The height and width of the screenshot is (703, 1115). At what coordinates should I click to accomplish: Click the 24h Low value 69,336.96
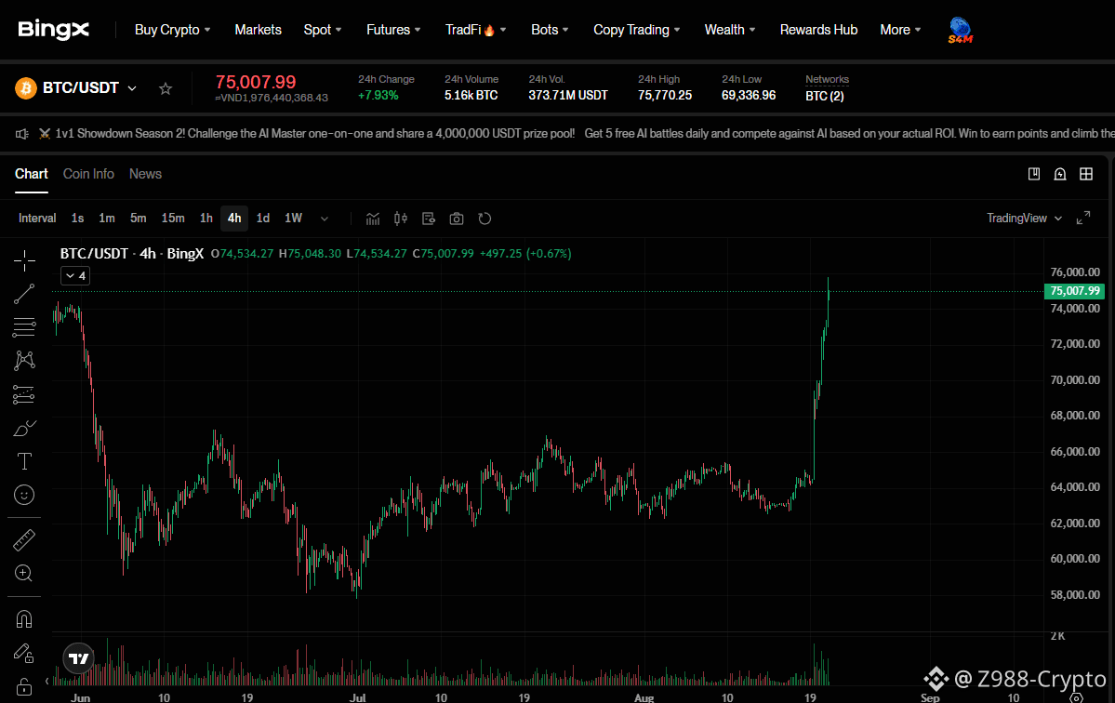coord(749,95)
